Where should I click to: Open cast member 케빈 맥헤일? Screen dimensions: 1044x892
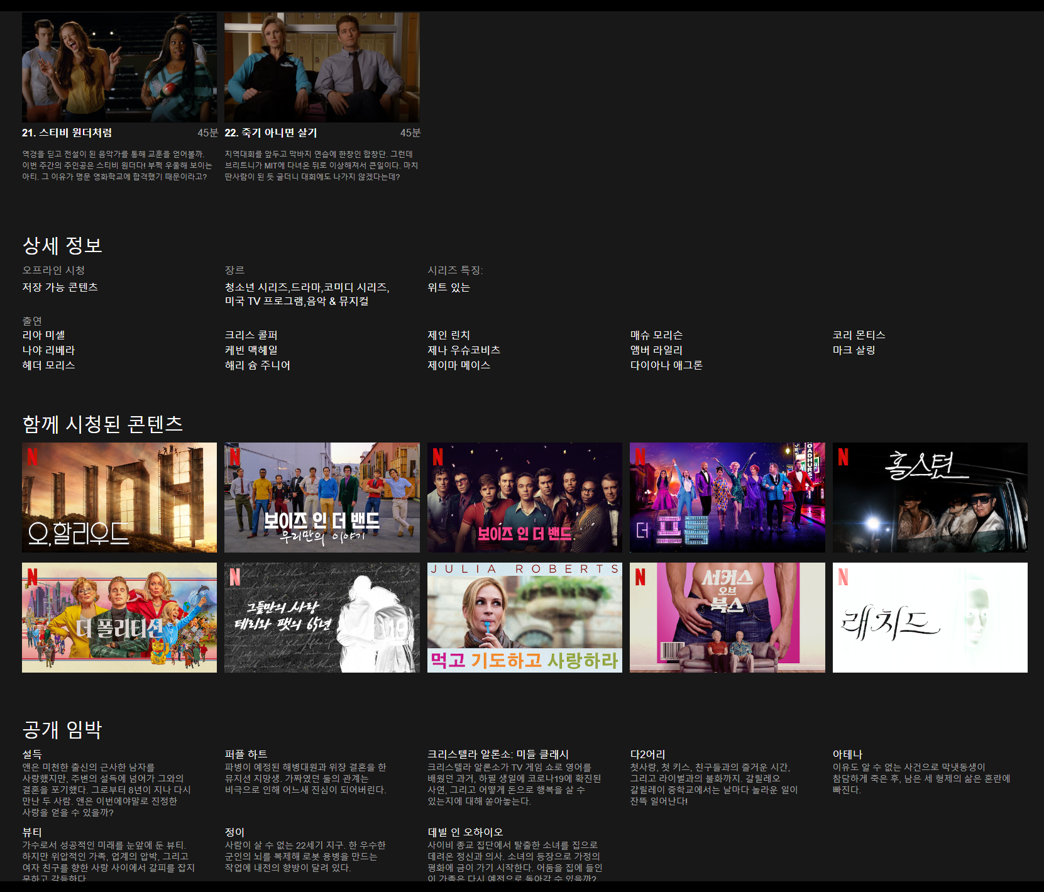pos(251,350)
